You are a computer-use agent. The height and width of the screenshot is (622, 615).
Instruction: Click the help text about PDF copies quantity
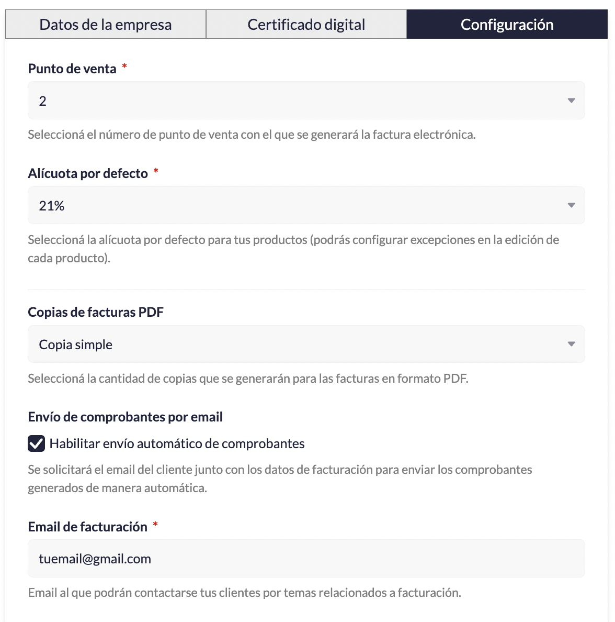[x=248, y=379]
